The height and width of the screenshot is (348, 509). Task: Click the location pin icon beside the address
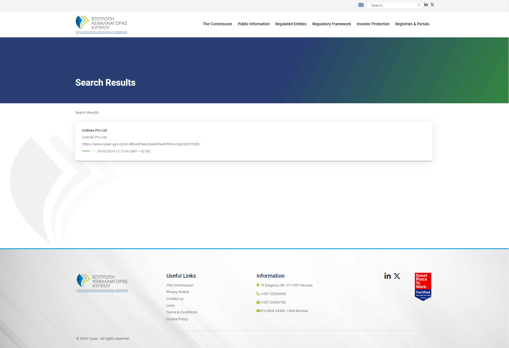(x=258, y=285)
